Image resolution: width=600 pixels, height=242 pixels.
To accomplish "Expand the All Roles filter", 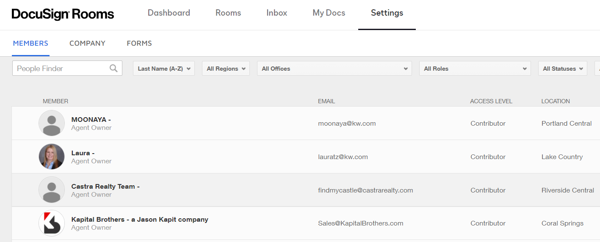I will point(475,69).
